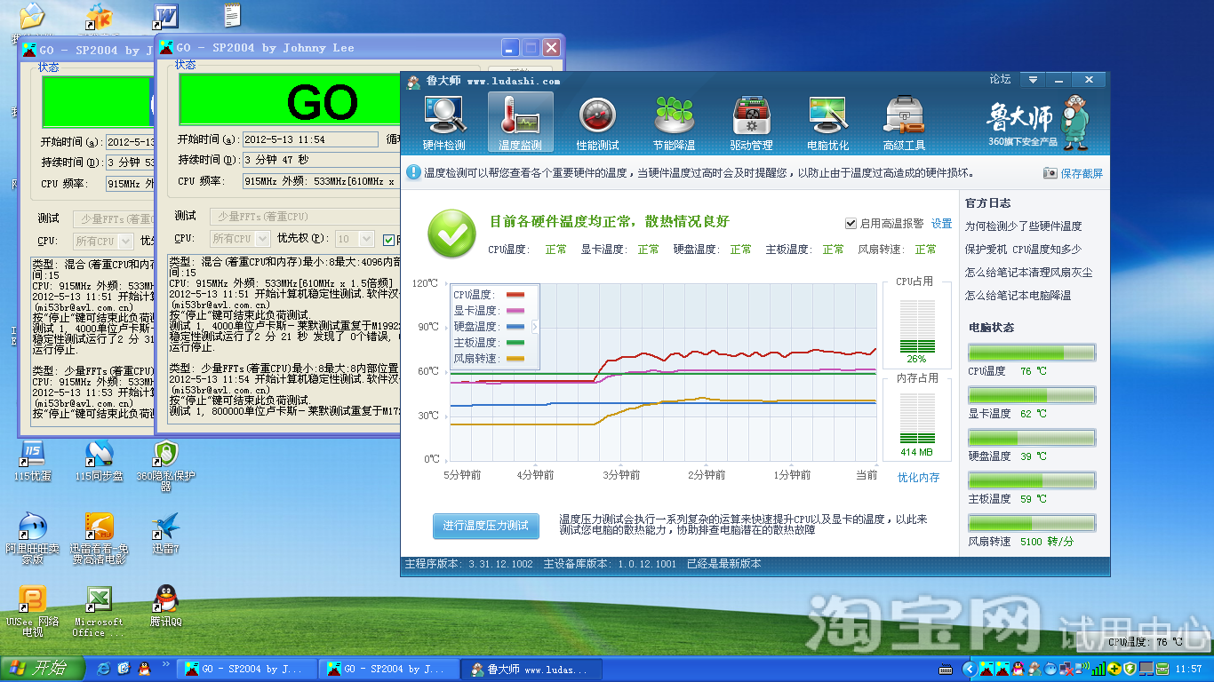Click the 论坛 forum link in Ludashi title bar
The height and width of the screenshot is (682, 1214).
tap(1000, 80)
